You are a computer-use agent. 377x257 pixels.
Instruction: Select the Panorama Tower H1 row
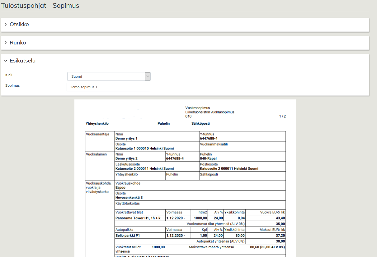(138, 218)
